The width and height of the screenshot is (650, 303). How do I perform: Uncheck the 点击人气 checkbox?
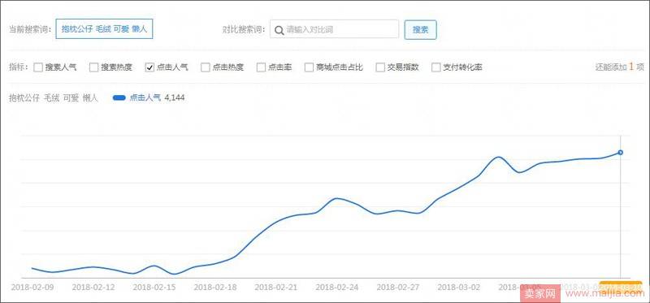click(149, 67)
